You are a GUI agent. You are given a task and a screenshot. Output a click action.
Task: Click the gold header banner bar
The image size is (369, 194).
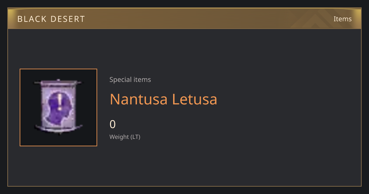pyautogui.click(x=184, y=19)
